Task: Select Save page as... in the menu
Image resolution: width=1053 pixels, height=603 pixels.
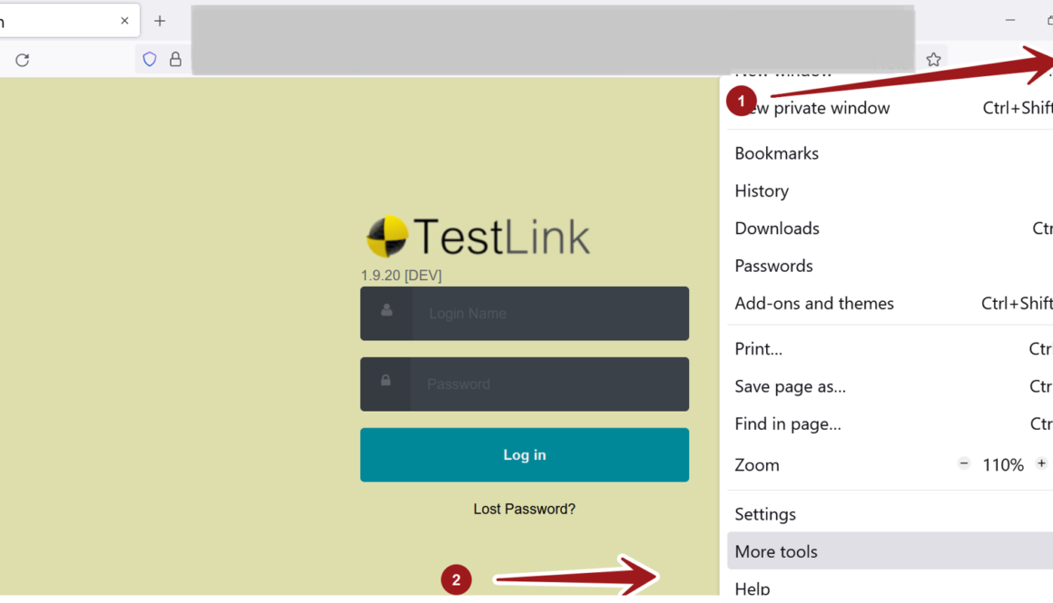Action: pos(890,387)
